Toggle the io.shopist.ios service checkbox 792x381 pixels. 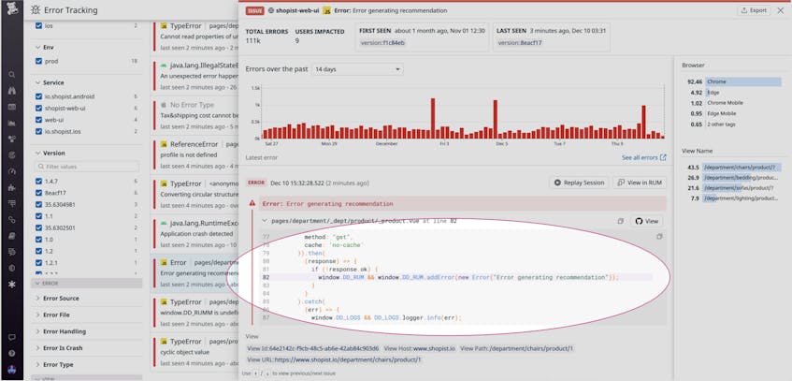click(x=39, y=131)
